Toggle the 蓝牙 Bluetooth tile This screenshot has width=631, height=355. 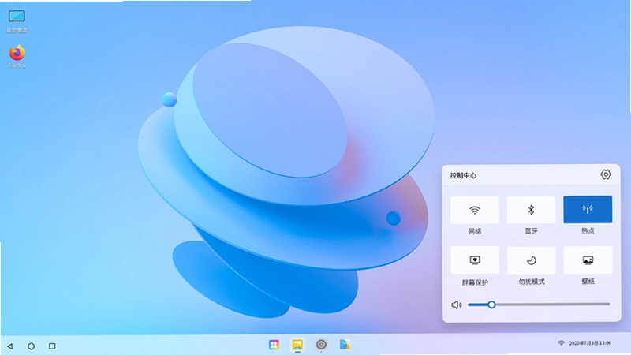coord(531,210)
